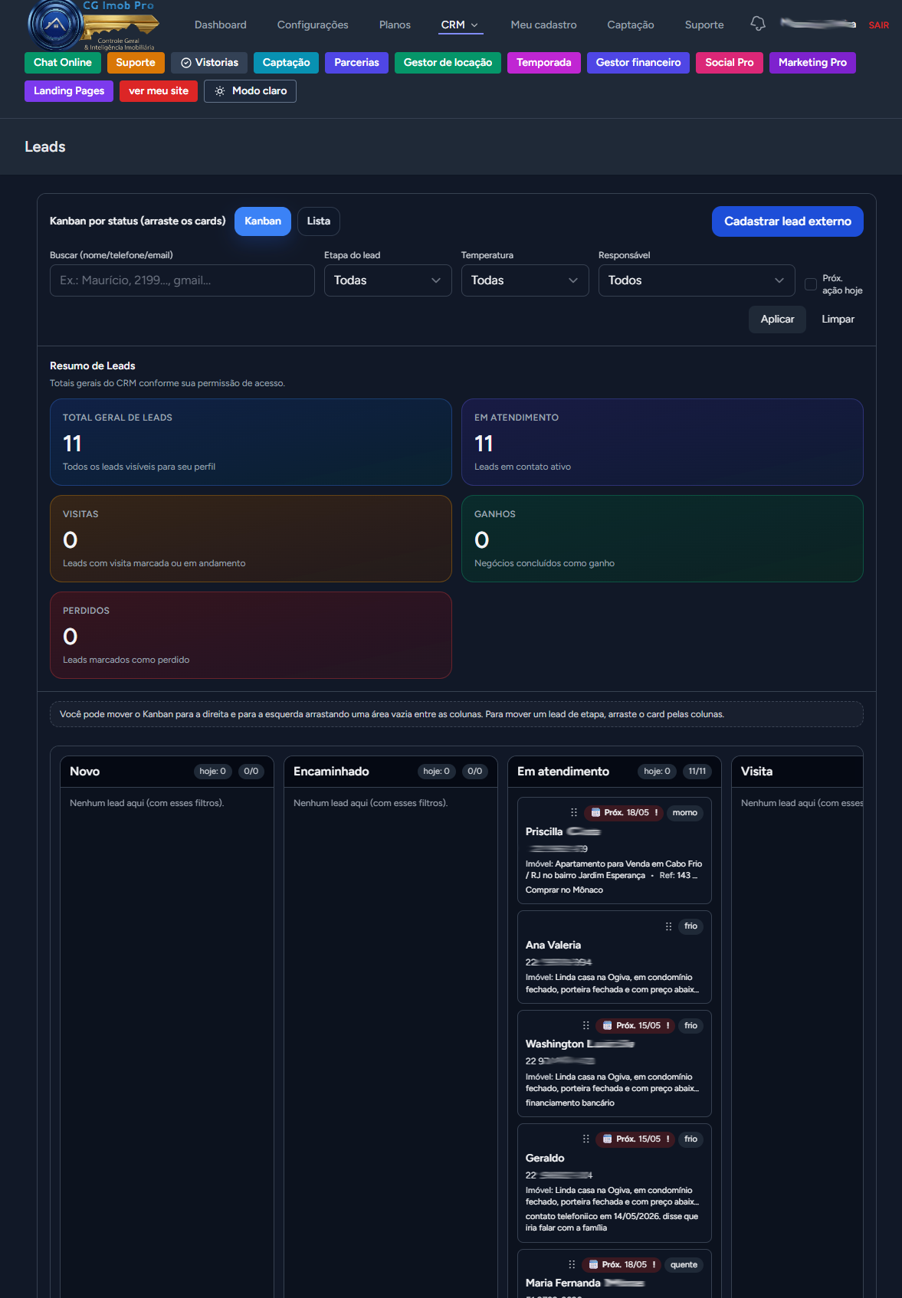Screen dimensions: 902x1298
Task: Click the Visitas summary card
Action: coord(251,539)
